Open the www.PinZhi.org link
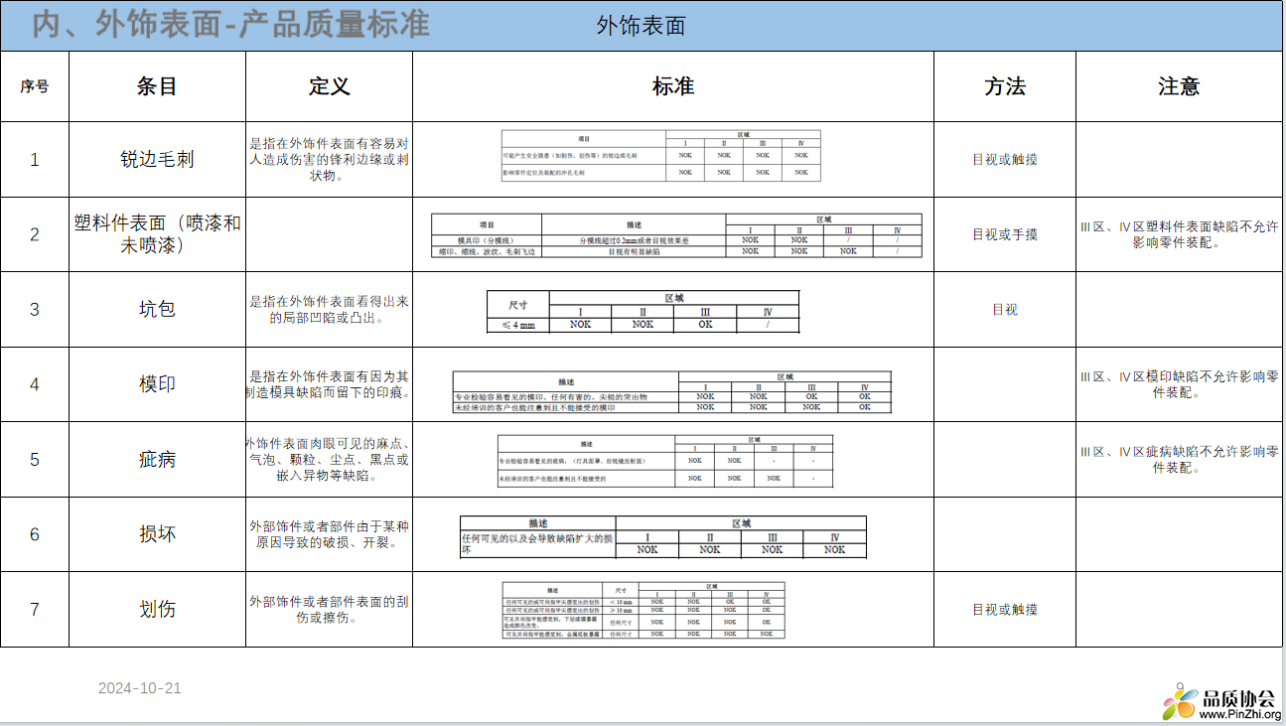 (1241, 714)
